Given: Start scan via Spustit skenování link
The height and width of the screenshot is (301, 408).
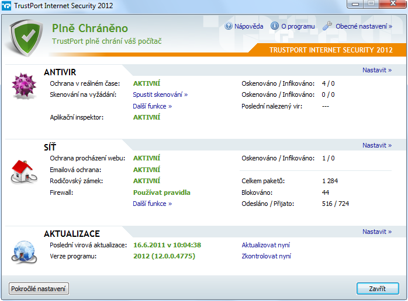Looking at the screenshot, I should [160, 94].
